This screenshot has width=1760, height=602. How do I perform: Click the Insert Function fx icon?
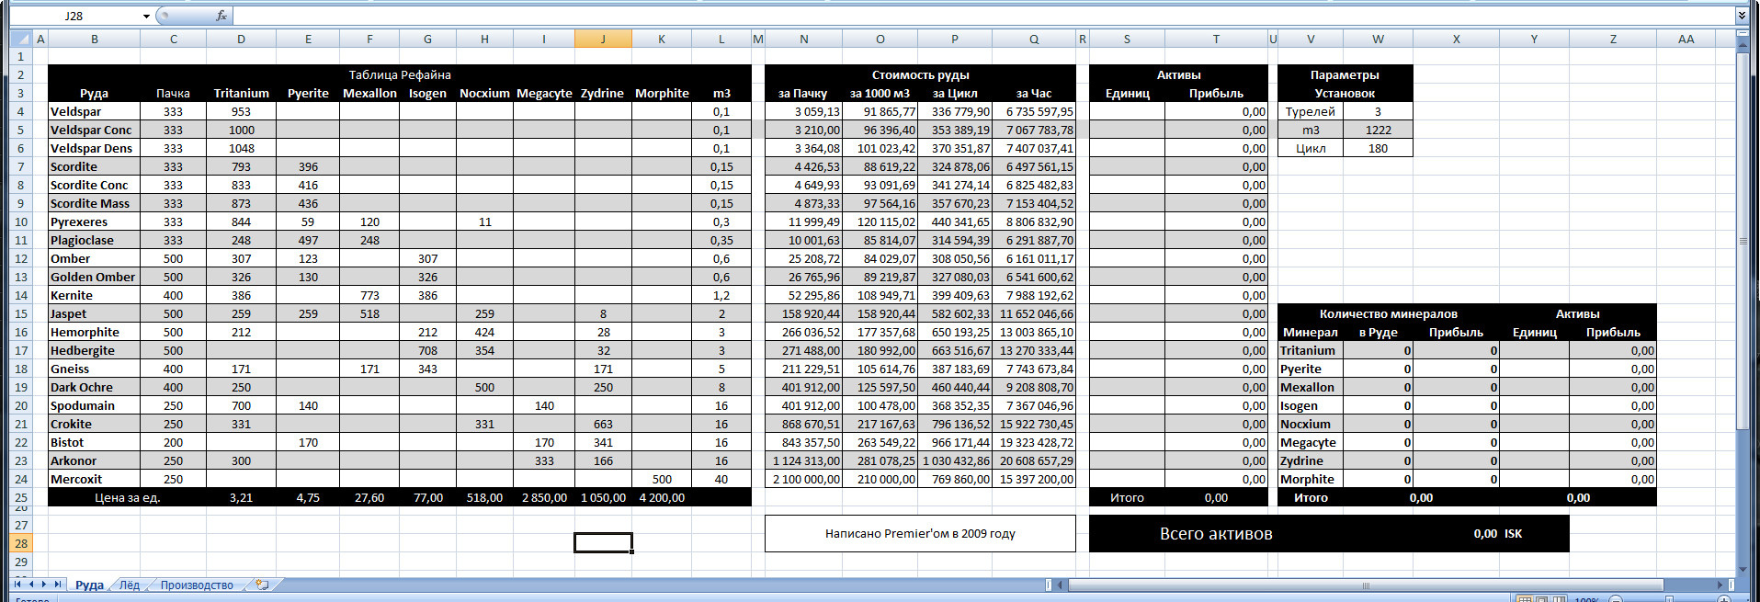(x=221, y=16)
